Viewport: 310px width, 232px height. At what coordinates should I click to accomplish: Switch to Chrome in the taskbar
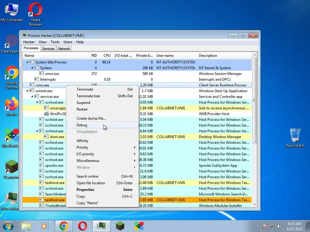64,226
